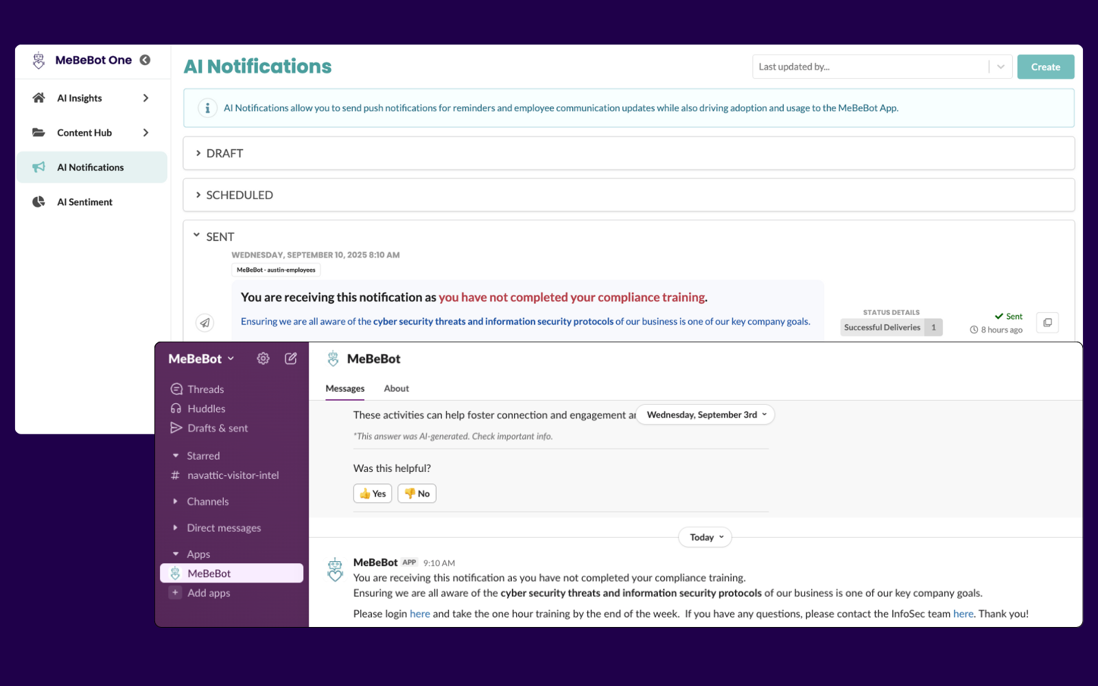Screen dimensions: 1098x686
Task: Open the Last updated by dropdown
Action: click(882, 67)
